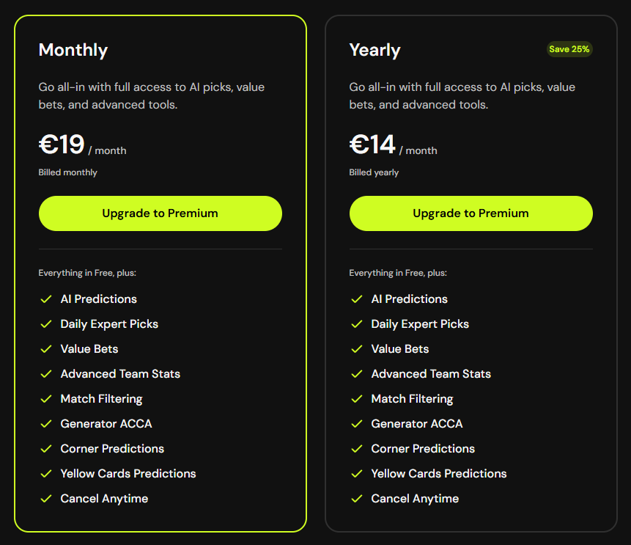Click checkmark beside Yearly Advanced Team Stats
This screenshot has height=545, width=631.
click(x=357, y=374)
